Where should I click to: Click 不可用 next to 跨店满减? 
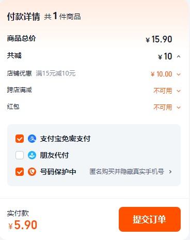pyautogui.click(x=163, y=91)
